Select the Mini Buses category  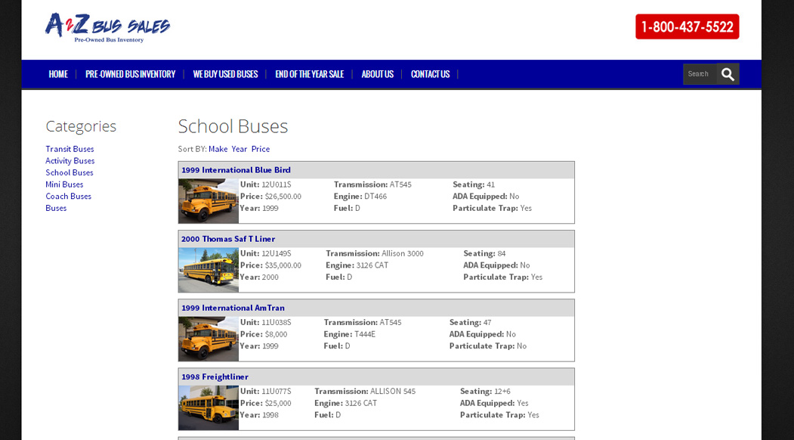tap(64, 184)
